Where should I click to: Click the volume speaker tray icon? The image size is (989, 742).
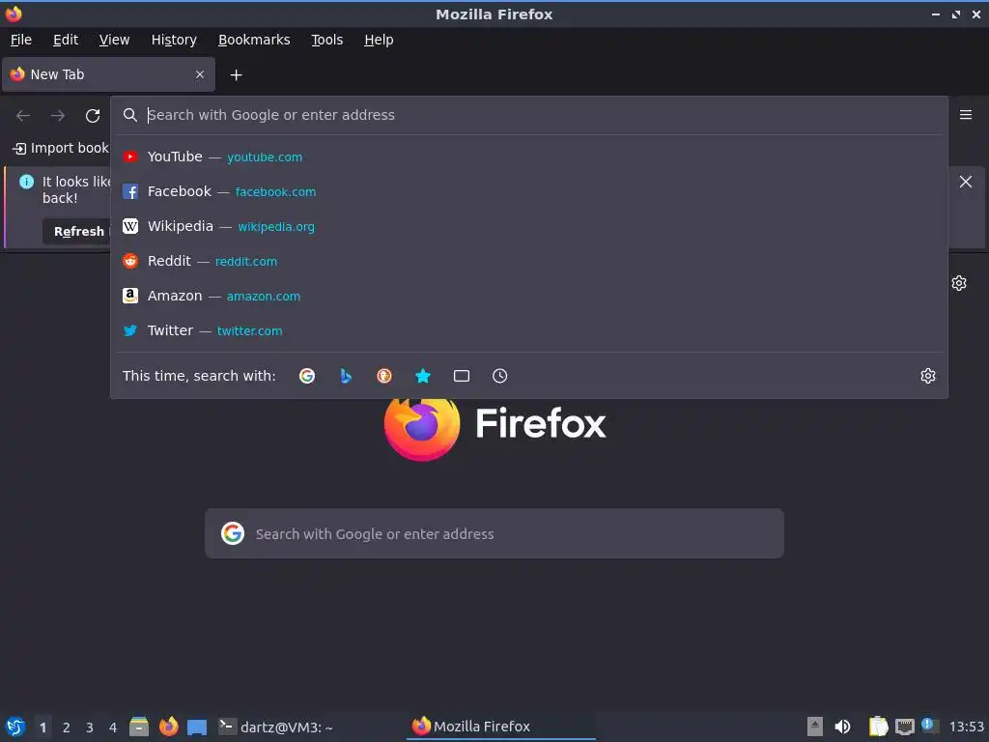[842, 727]
